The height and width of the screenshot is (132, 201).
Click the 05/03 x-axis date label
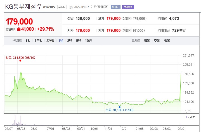(x=21, y=129)
